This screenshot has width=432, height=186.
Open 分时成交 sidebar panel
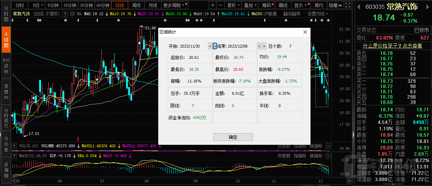click(x=6, y=117)
